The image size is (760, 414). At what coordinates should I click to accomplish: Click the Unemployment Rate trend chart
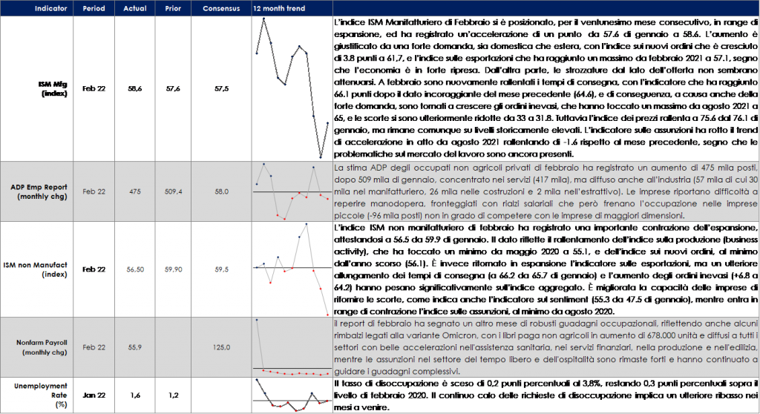[x=292, y=395]
